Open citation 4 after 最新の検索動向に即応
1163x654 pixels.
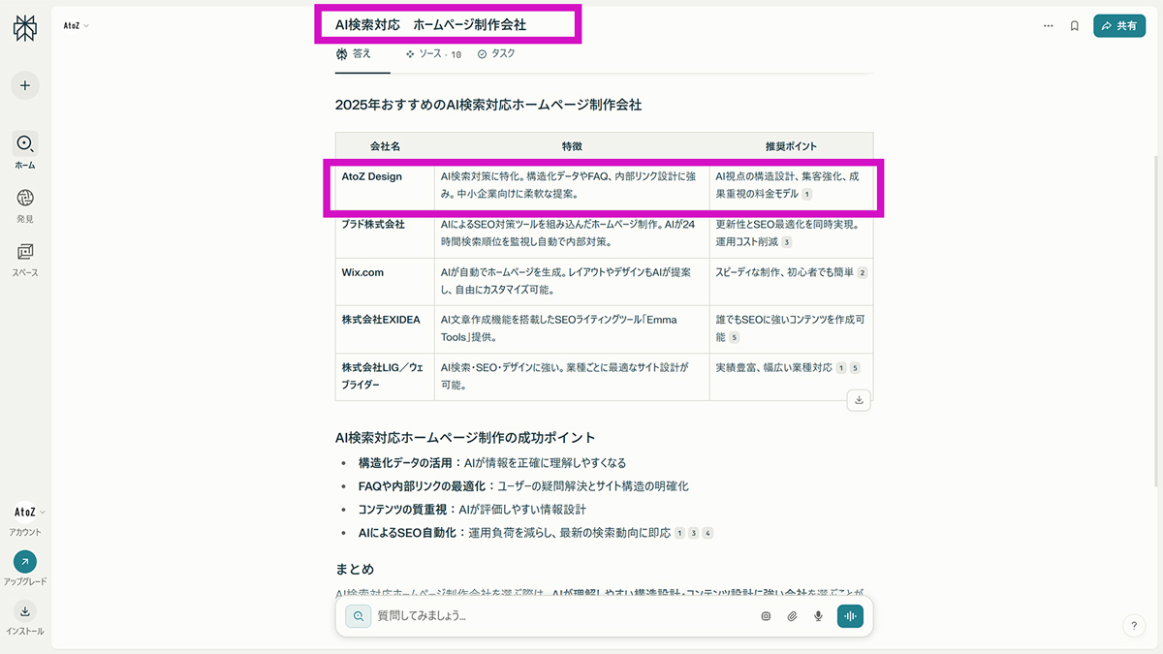(707, 533)
